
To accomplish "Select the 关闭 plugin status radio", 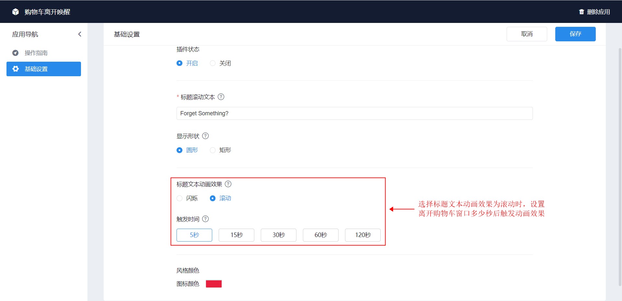I will click(x=213, y=63).
